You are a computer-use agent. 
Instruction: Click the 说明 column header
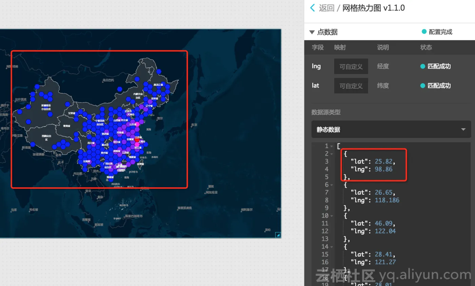(383, 47)
